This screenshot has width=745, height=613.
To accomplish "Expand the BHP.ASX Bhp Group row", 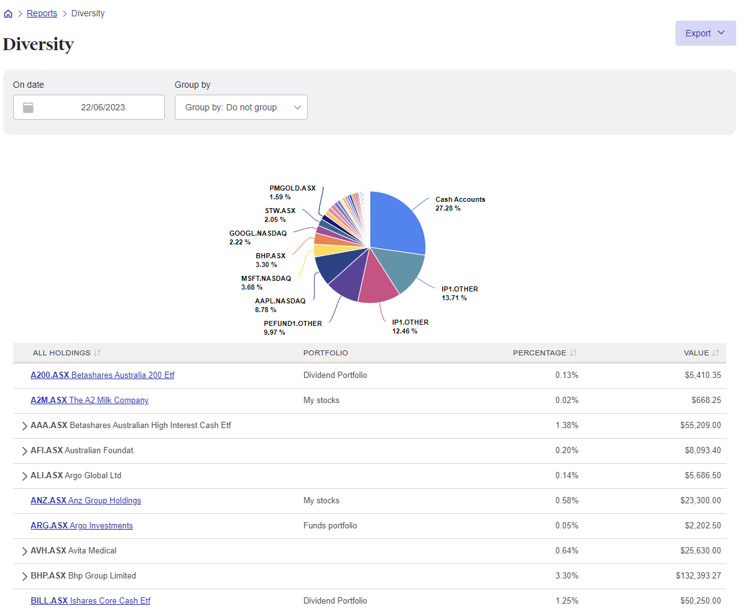I will [24, 575].
